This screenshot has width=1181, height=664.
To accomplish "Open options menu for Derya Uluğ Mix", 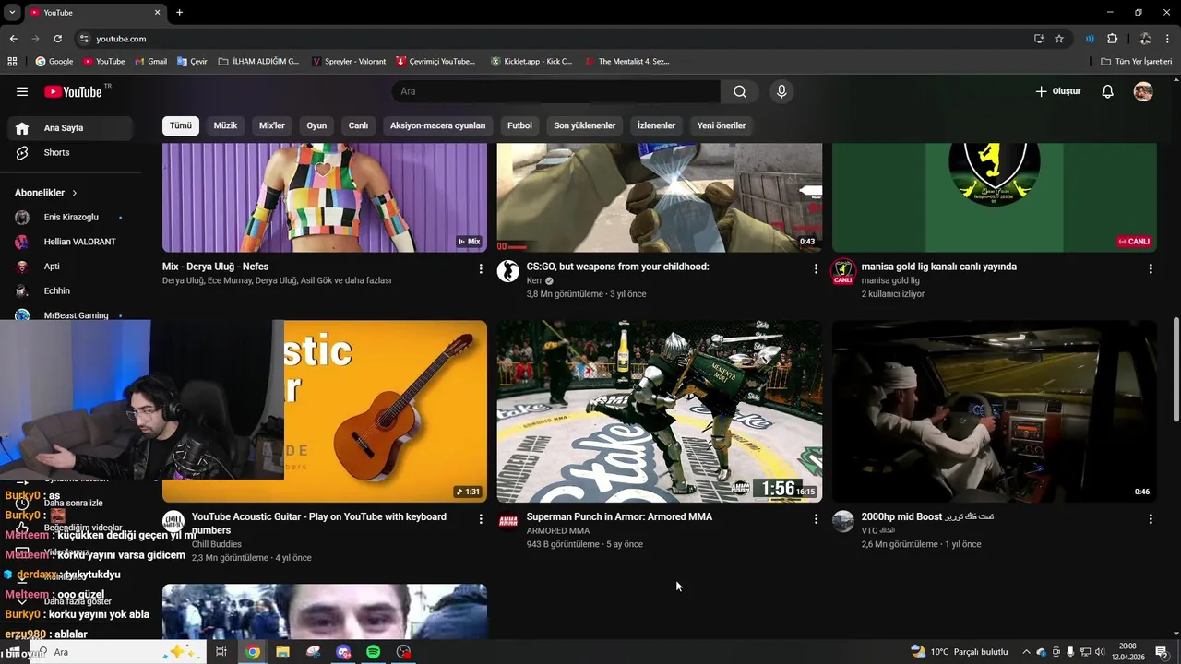I will pyautogui.click(x=481, y=268).
